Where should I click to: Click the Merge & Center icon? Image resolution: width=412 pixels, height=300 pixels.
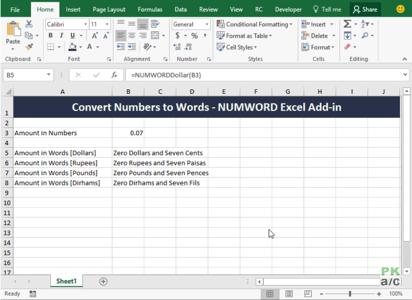(x=155, y=35)
